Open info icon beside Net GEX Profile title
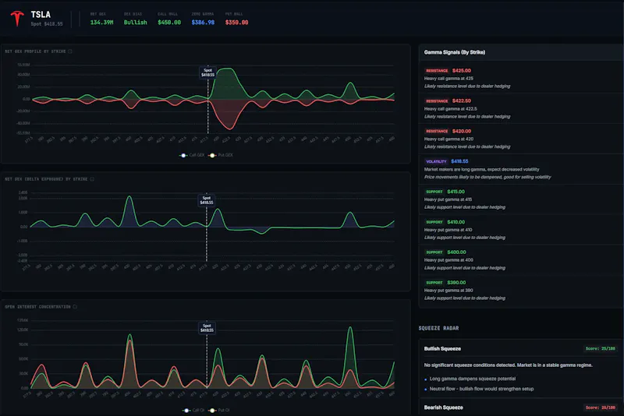Viewport: 624px width, 416px height. pyautogui.click(x=70, y=51)
